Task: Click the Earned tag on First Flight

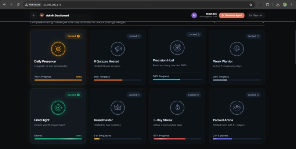Action: [x=73, y=95]
